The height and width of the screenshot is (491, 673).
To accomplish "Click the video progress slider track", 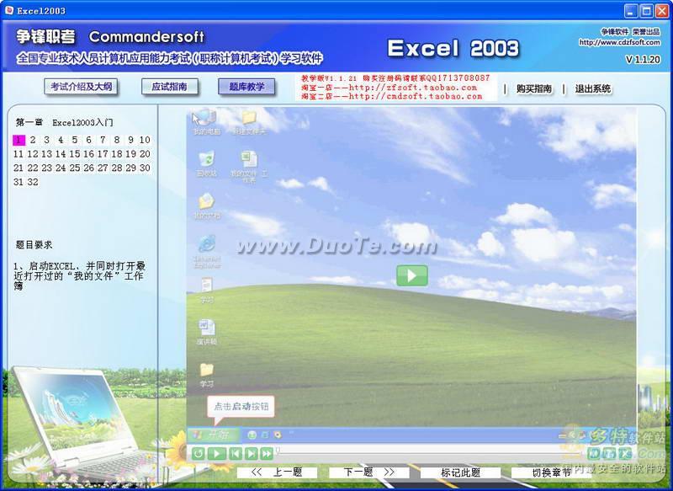I will (x=430, y=451).
